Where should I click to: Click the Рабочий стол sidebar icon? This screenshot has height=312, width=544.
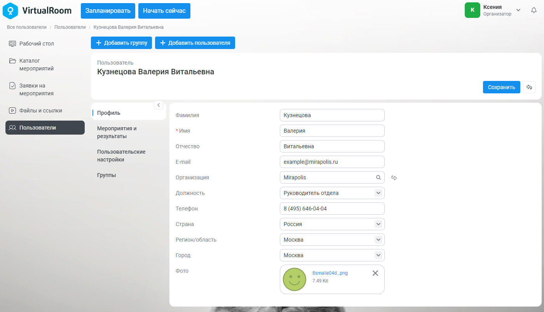[x=12, y=44]
